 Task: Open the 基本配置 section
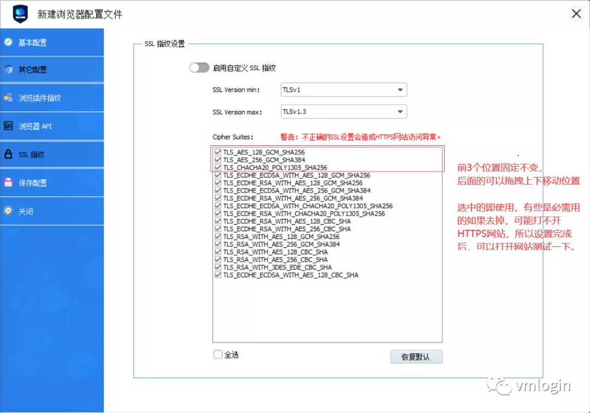pyautogui.click(x=52, y=43)
